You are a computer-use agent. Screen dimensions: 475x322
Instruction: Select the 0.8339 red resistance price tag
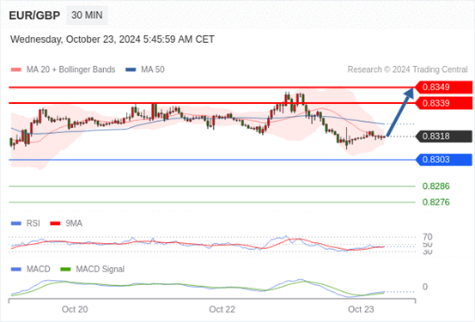click(443, 103)
